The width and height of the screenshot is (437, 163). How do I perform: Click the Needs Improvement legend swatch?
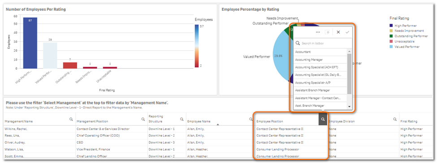pos(391,31)
